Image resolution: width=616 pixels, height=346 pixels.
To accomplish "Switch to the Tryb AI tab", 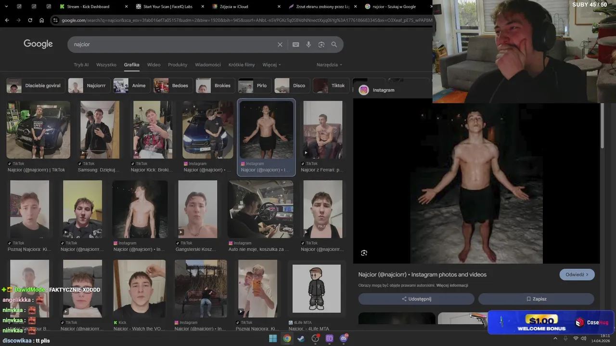I will 81,65.
